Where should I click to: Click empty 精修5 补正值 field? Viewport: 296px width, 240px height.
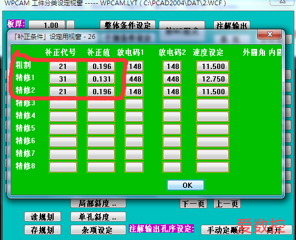pyautogui.click(x=101, y=129)
